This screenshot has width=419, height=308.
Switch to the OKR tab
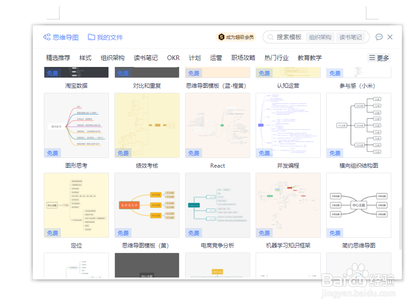click(x=173, y=58)
